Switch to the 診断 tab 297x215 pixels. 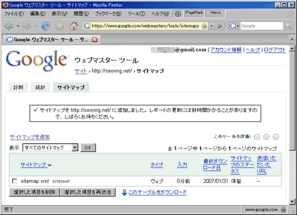18,87
